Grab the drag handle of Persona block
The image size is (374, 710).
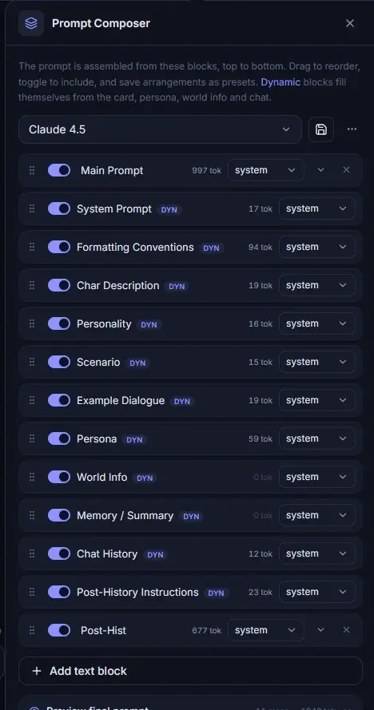[x=32, y=438]
